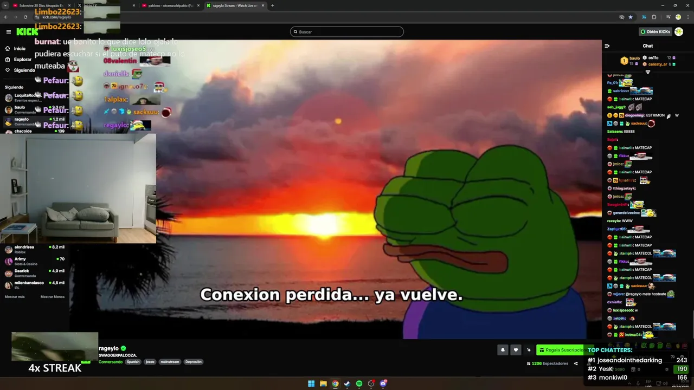Open the Chrome three-dot menu
694x390 pixels.
click(688, 17)
